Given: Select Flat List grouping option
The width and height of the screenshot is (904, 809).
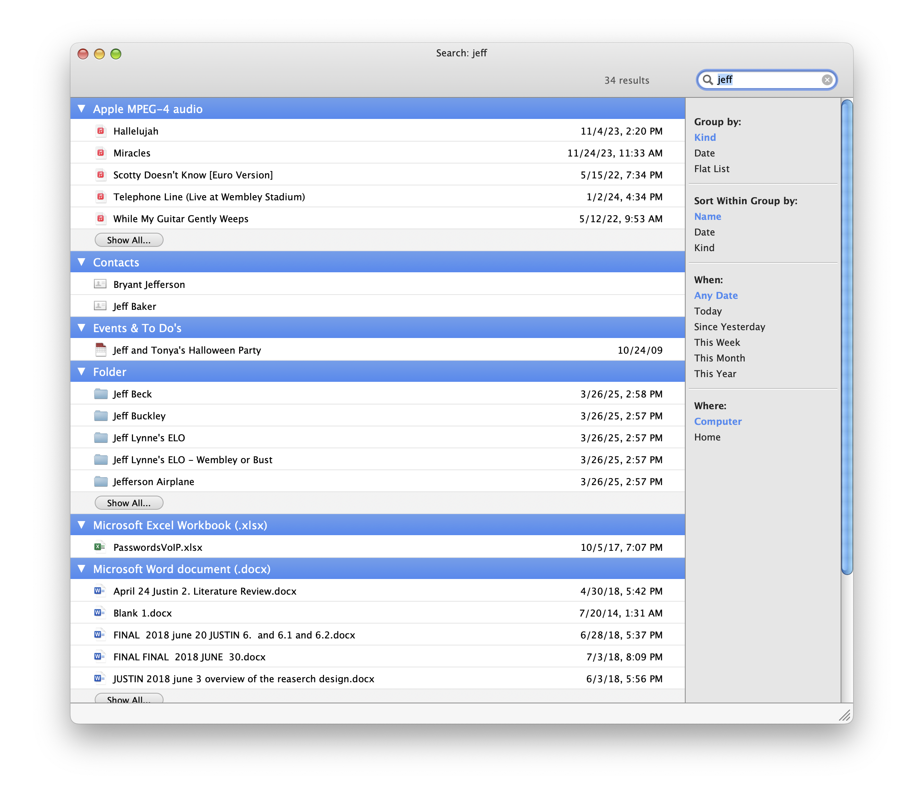Looking at the screenshot, I should [711, 169].
